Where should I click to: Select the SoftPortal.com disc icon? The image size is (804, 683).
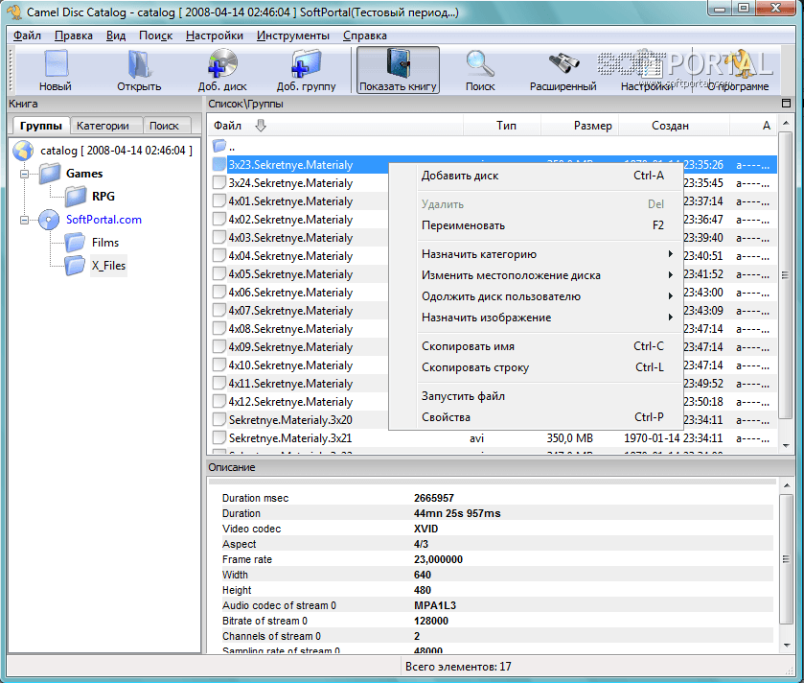[x=49, y=220]
